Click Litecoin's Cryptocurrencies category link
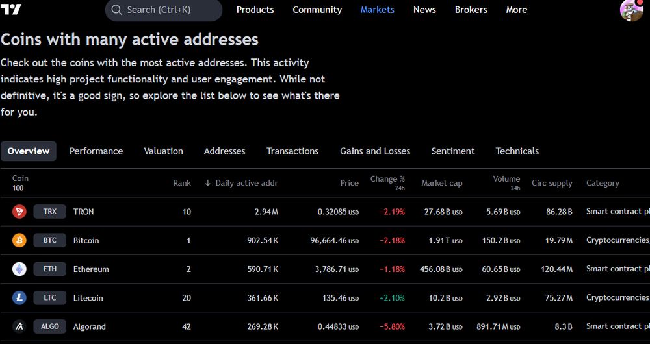The width and height of the screenshot is (650, 344). (617, 298)
